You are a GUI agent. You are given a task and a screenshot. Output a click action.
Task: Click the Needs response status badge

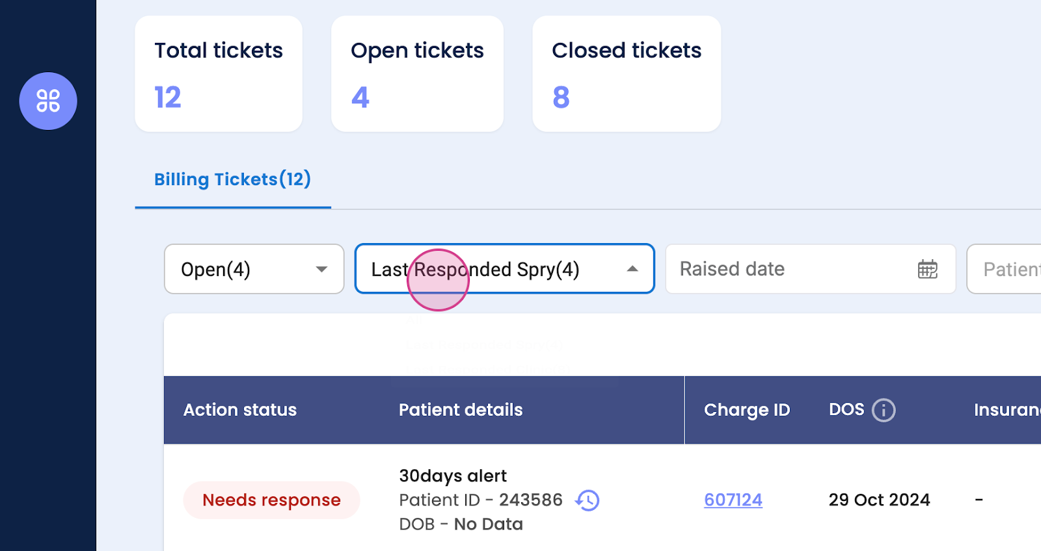pos(271,500)
